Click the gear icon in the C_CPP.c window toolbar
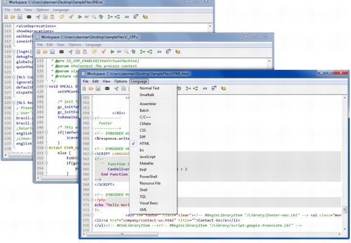351x243 pixels. point(133,52)
